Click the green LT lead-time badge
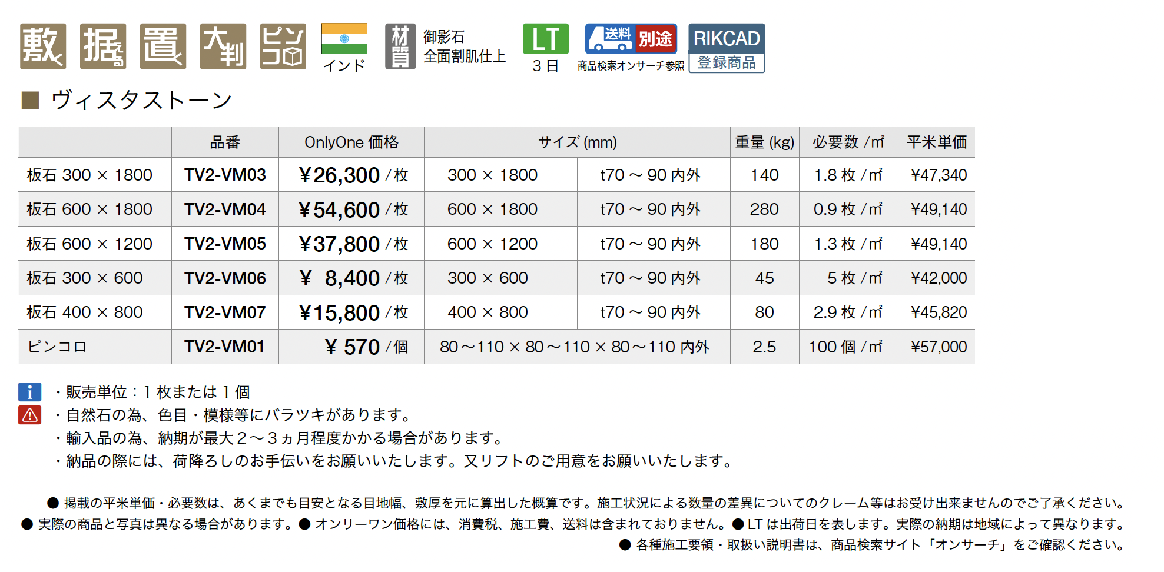 coord(546,39)
